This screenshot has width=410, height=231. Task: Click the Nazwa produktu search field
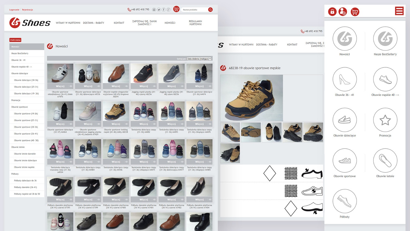pyautogui.click(x=194, y=10)
